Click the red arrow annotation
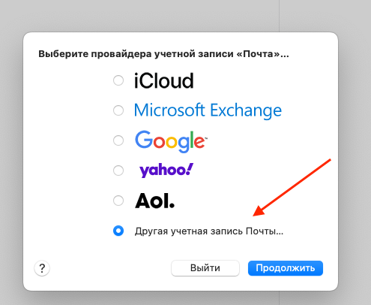 [292, 187]
